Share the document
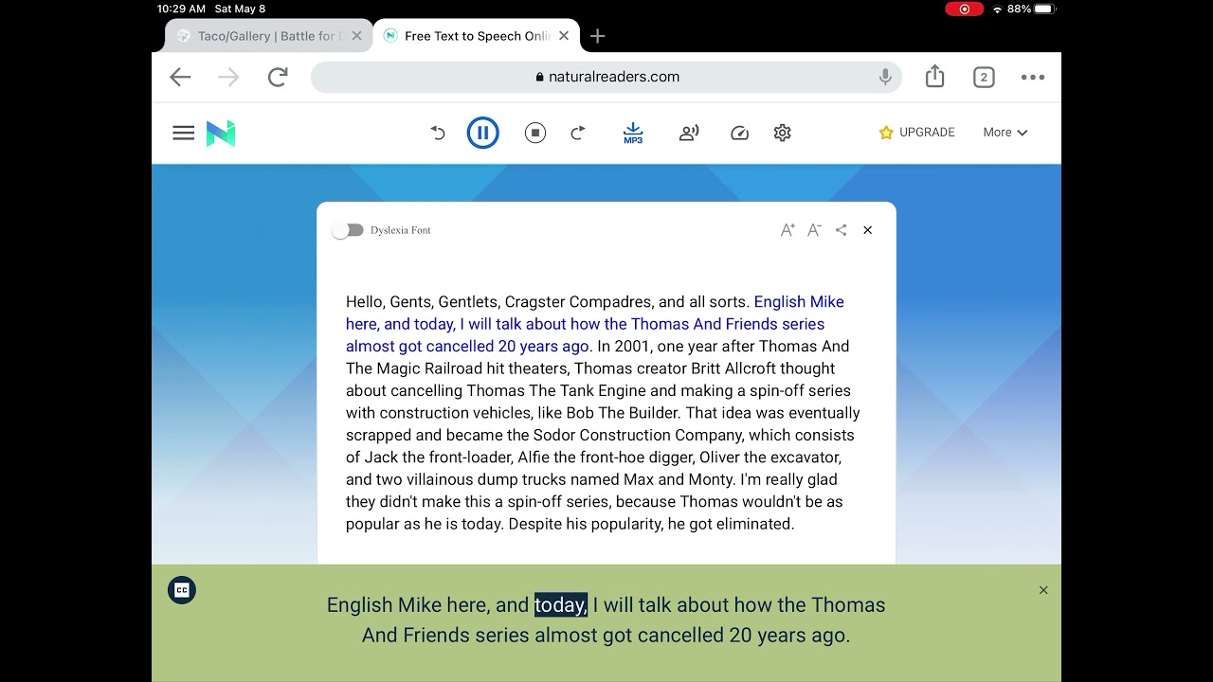The width and height of the screenshot is (1213, 682). coord(841,230)
